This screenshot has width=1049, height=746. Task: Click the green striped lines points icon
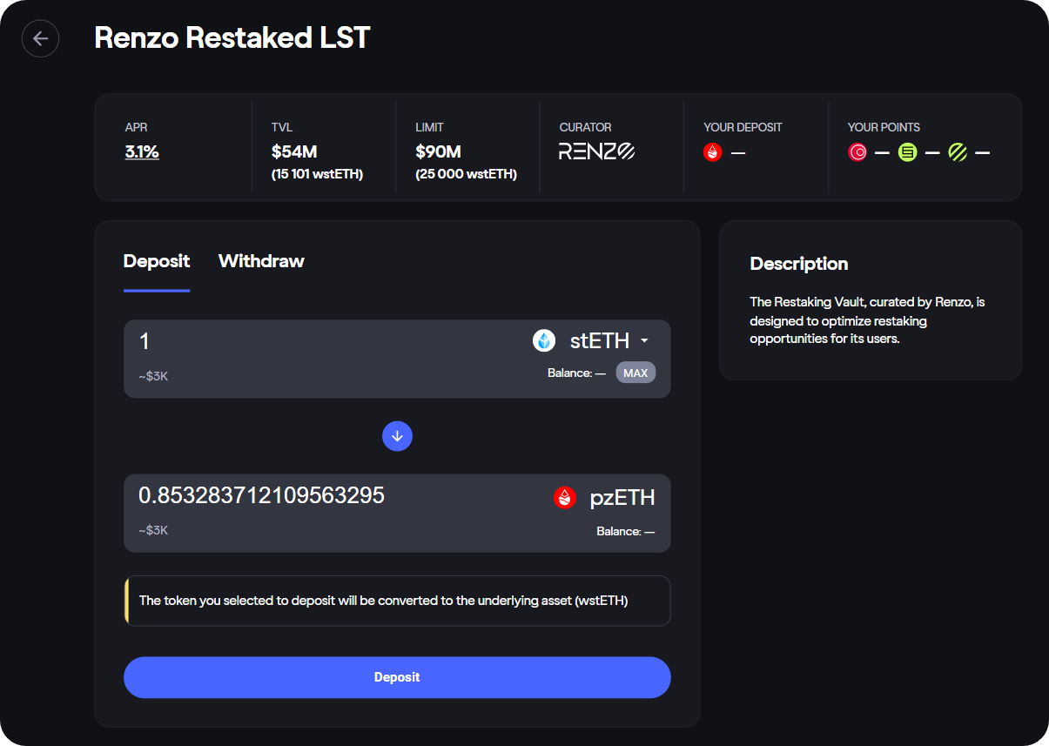908,153
